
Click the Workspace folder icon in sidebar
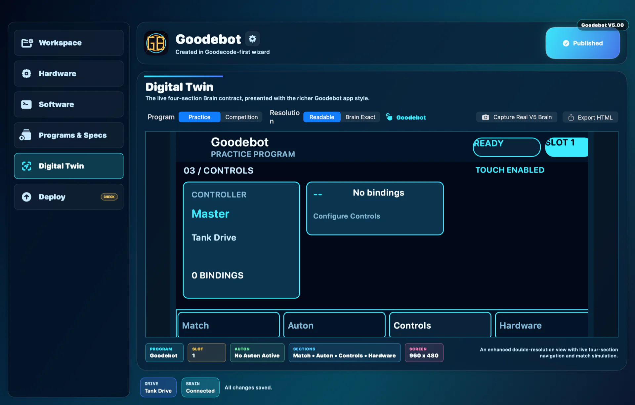point(27,43)
